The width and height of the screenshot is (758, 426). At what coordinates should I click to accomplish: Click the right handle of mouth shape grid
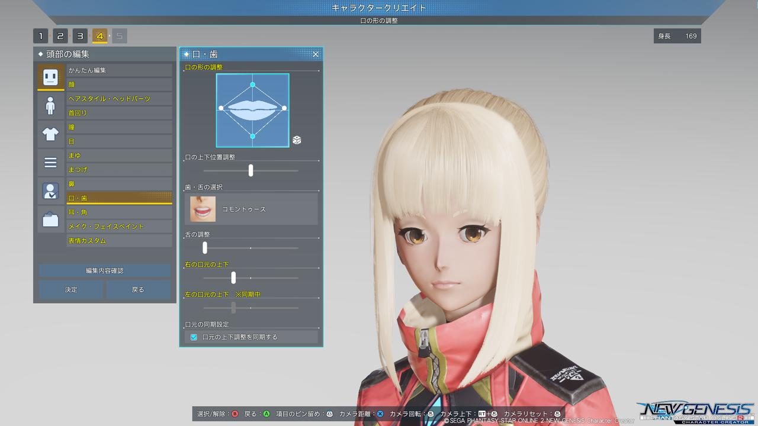tap(284, 108)
